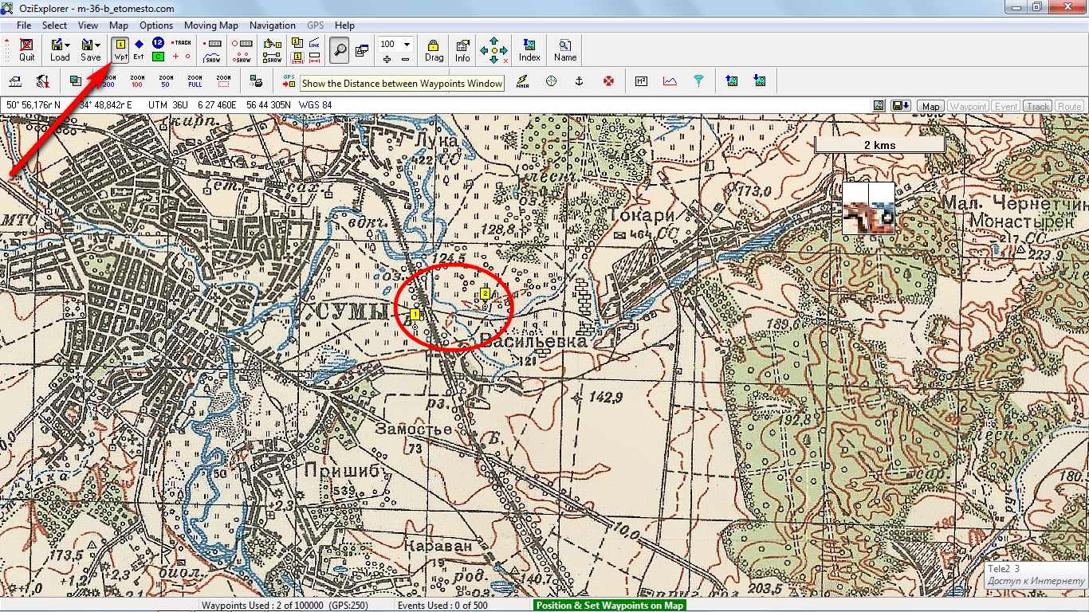
Task: Click the map thumbnail near Мал. Чернетчина
Action: tap(868, 208)
